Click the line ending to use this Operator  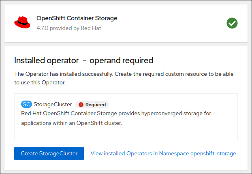coord(40,82)
